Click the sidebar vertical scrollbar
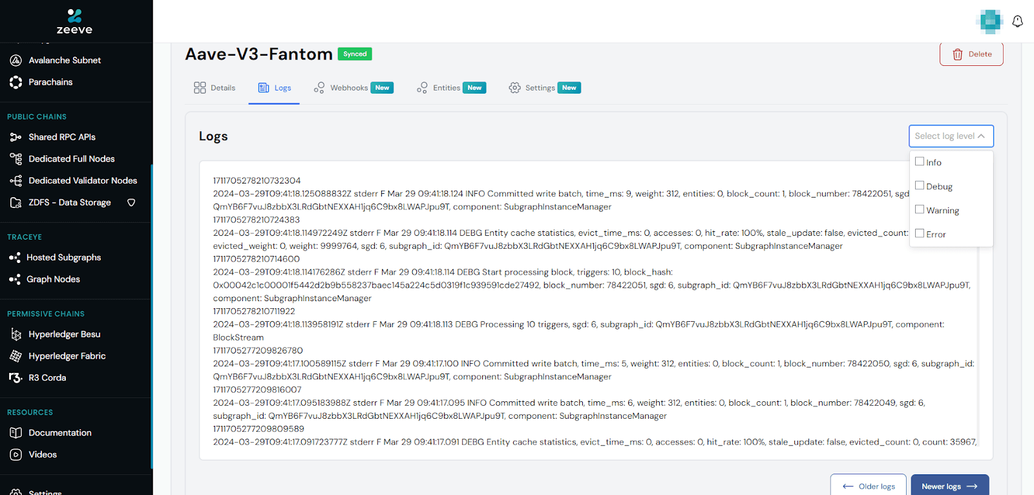Viewport: 1034px width, 495px height. (x=152, y=317)
